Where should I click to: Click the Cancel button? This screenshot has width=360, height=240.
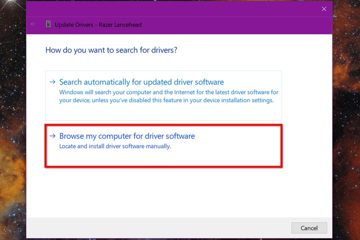pyautogui.click(x=309, y=228)
